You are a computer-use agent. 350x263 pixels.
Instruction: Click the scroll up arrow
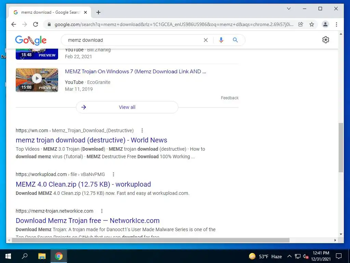coord(341,34)
